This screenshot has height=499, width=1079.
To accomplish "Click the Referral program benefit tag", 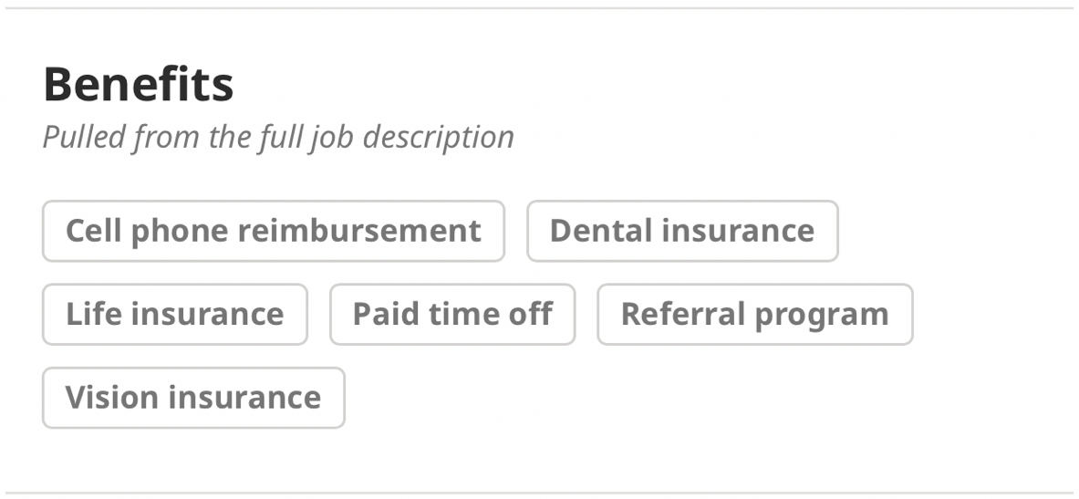I will click(x=754, y=315).
